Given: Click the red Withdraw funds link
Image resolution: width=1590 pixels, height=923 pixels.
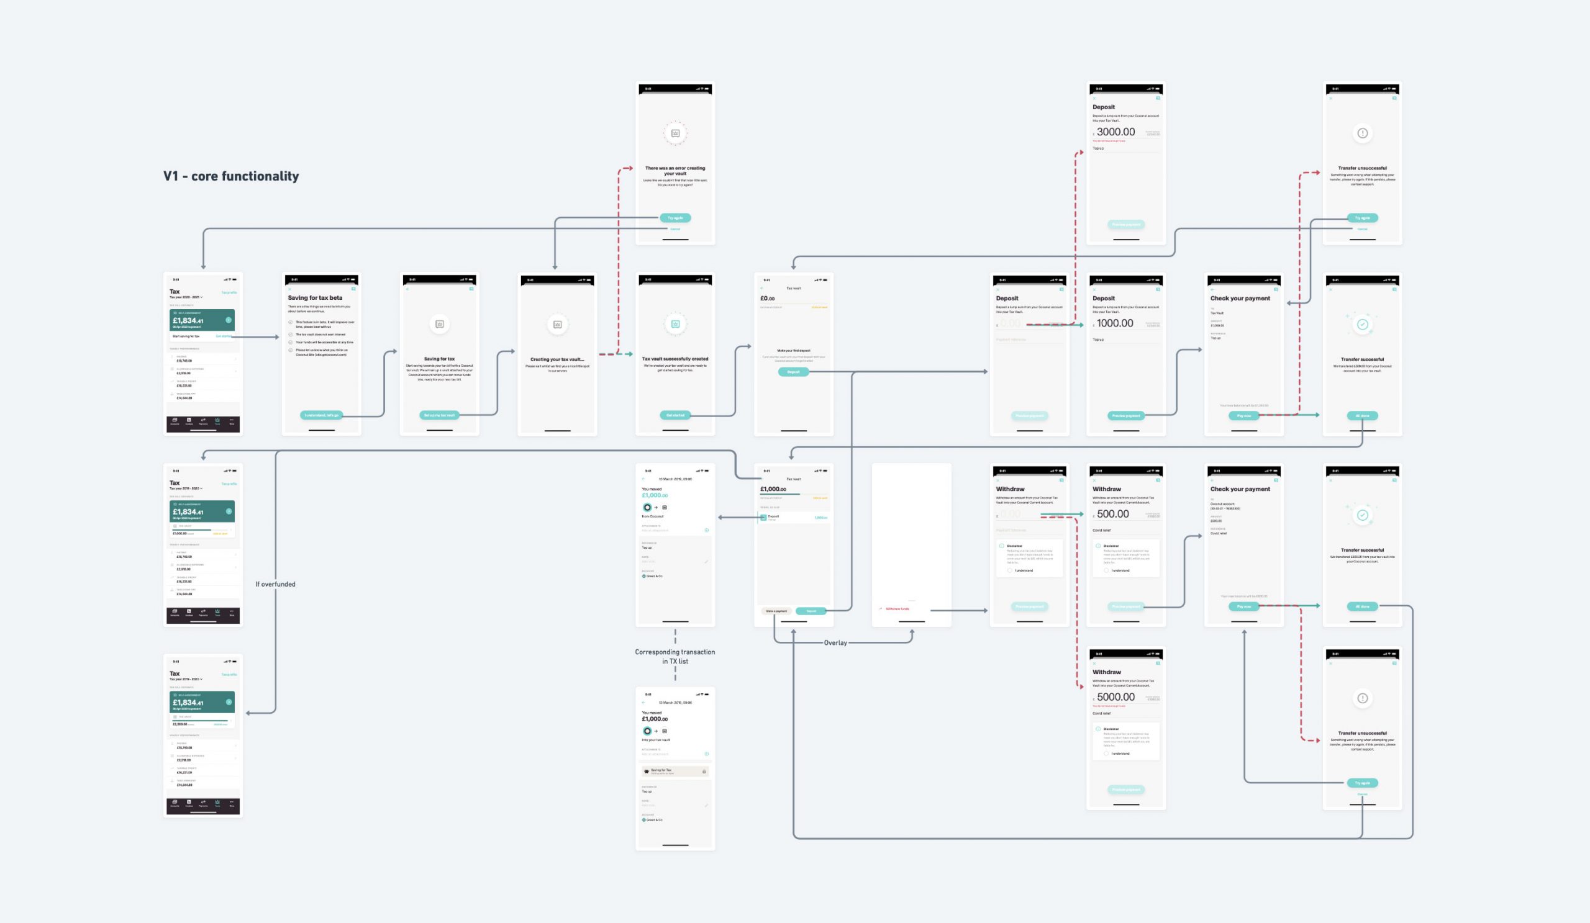Looking at the screenshot, I should (897, 609).
